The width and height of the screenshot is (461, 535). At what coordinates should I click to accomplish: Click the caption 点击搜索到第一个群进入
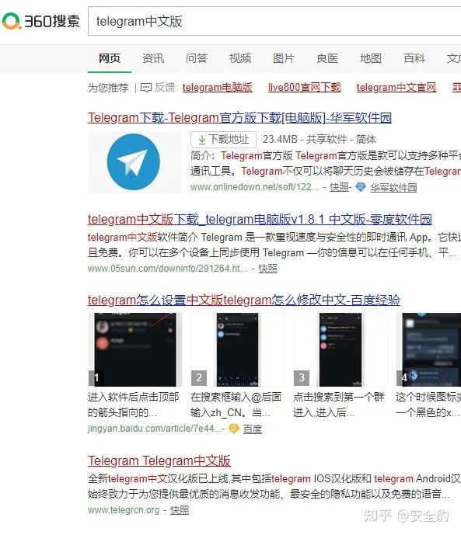click(339, 405)
